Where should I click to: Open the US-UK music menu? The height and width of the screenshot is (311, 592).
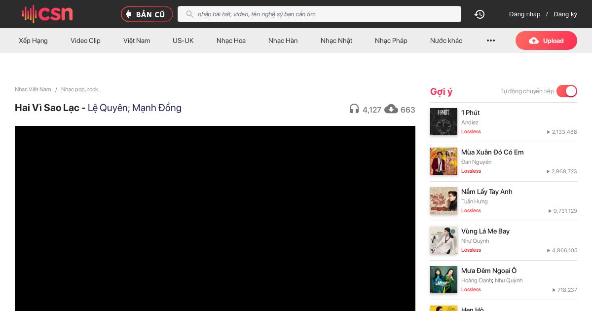(183, 40)
